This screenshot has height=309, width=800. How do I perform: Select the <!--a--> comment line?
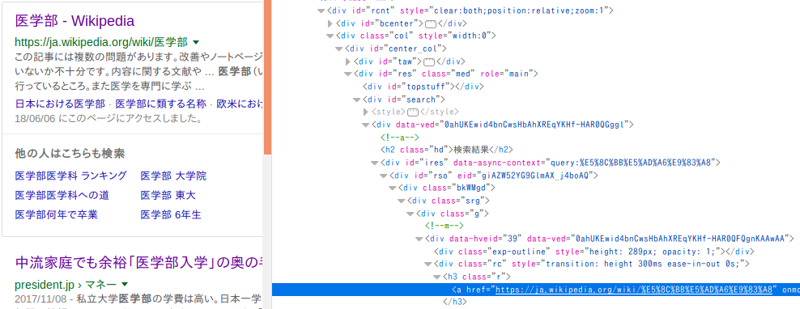[399, 138]
